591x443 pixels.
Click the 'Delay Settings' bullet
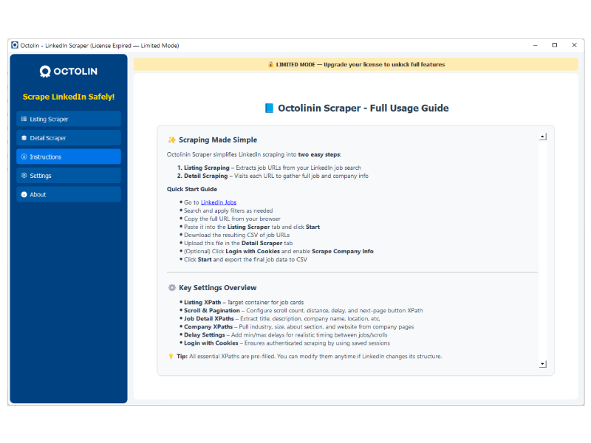point(285,335)
